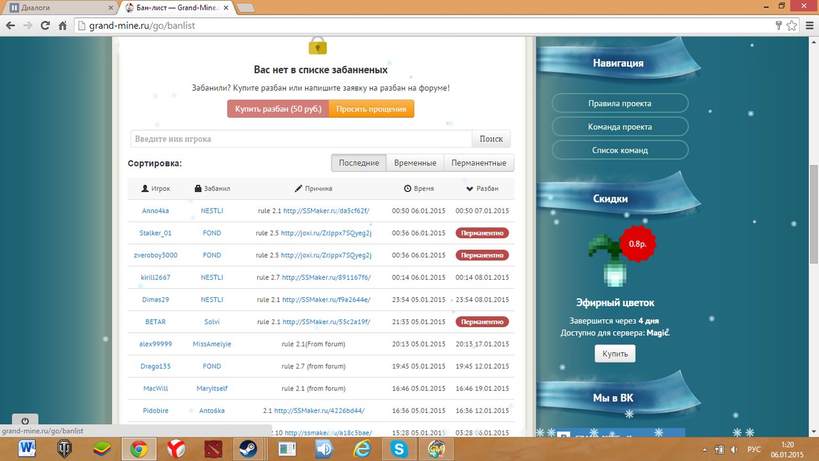Screen dimensions: 819x461
Task: Open Word from the taskbar
Action: coord(28,449)
